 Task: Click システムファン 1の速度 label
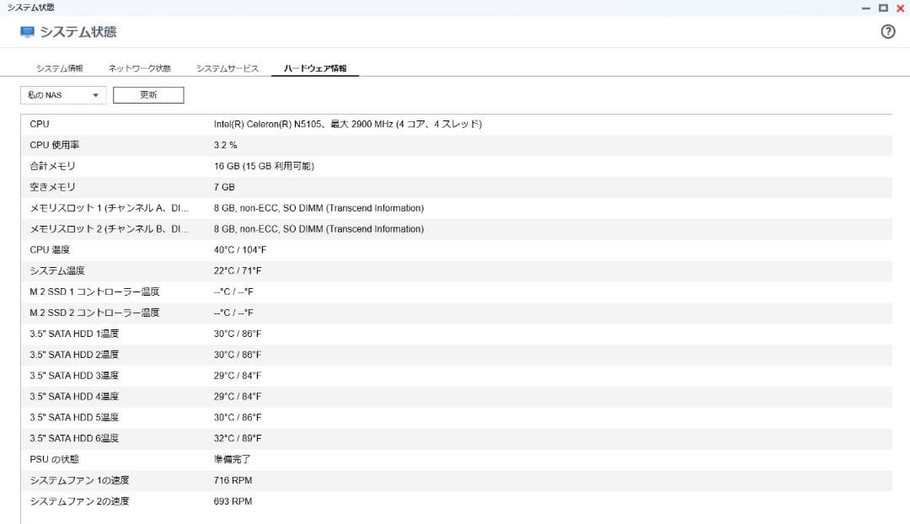pyautogui.click(x=79, y=480)
